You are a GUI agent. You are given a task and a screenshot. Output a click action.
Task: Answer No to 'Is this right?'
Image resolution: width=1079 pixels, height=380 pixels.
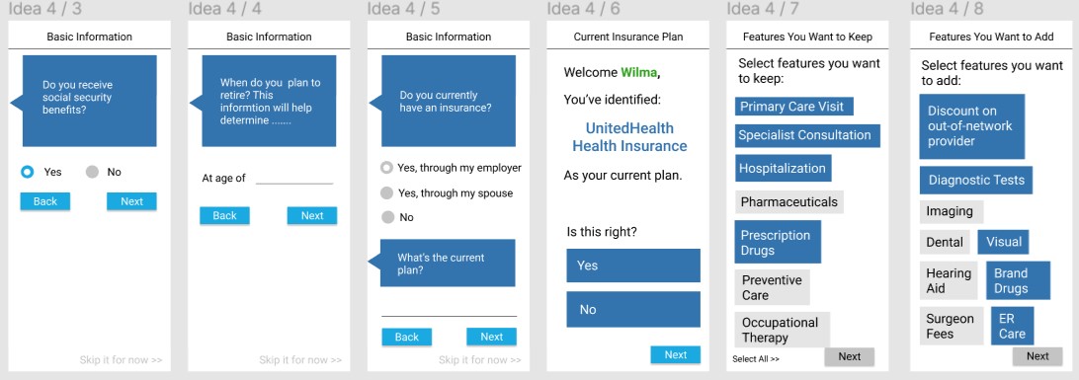(633, 309)
